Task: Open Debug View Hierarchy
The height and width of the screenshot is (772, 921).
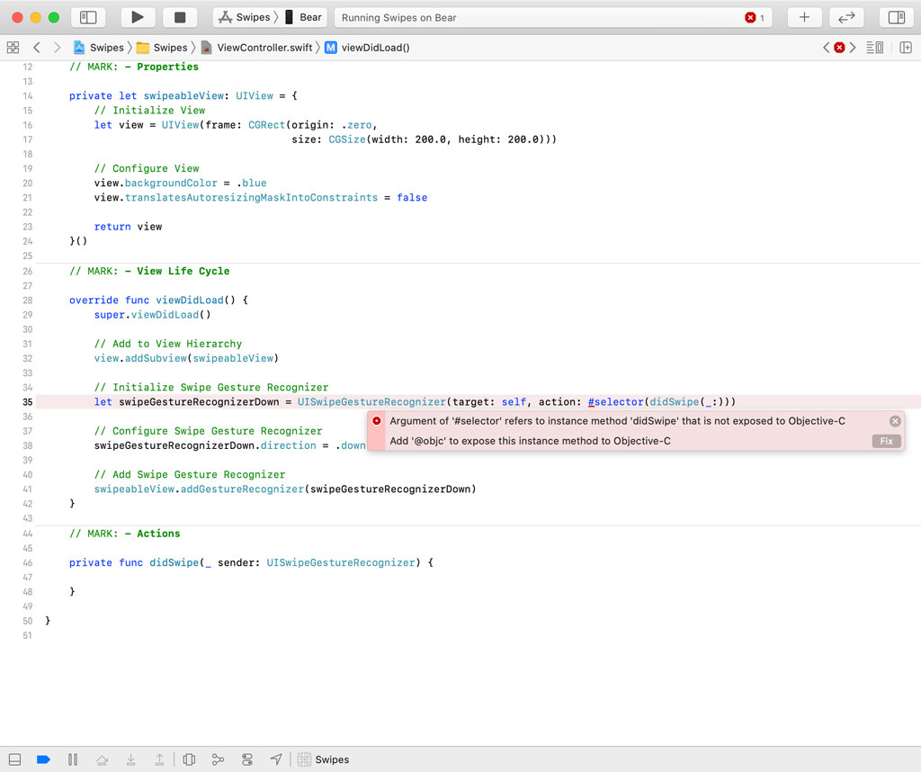Action: click(189, 759)
